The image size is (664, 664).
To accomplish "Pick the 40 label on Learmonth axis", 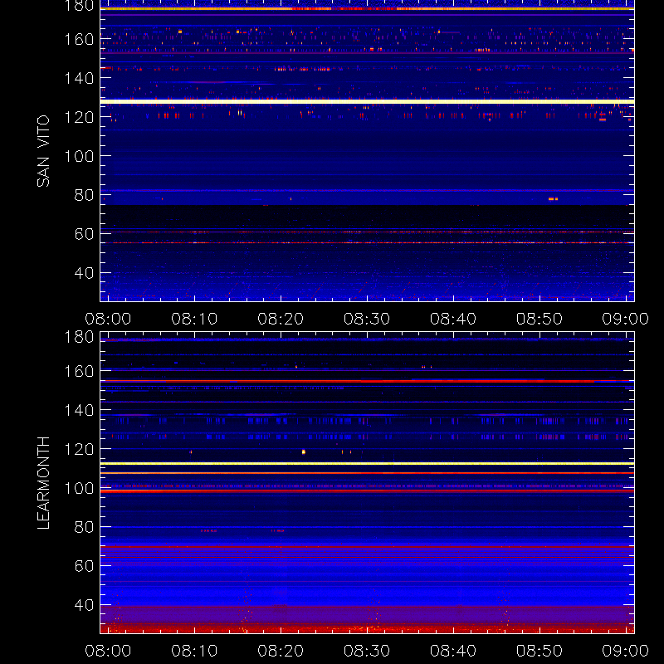I will 84,605.
